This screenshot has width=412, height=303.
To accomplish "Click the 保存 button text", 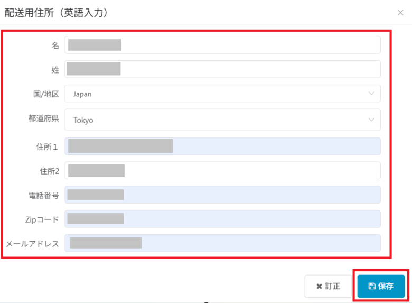I will click(386, 286).
